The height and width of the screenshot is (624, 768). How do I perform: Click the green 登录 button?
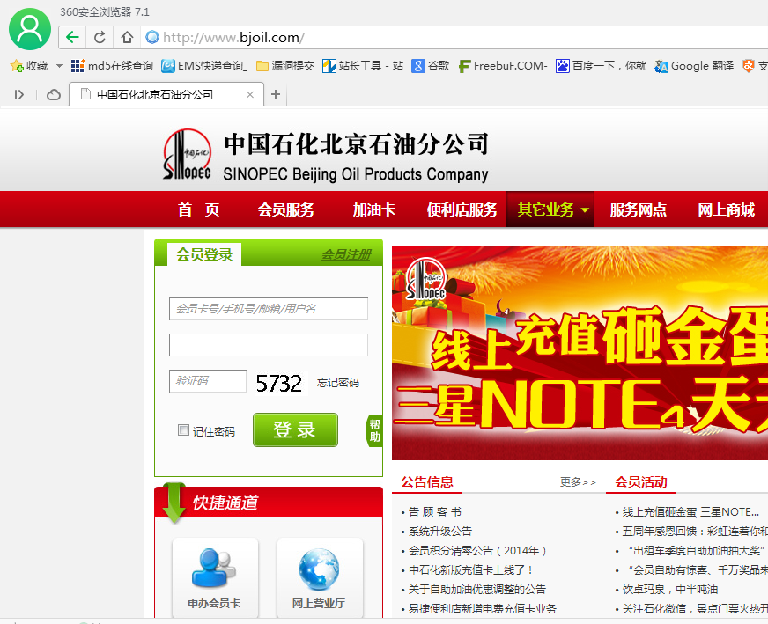pyautogui.click(x=295, y=429)
